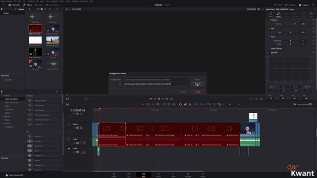Click Browse next to Change From path

[x=198, y=80]
